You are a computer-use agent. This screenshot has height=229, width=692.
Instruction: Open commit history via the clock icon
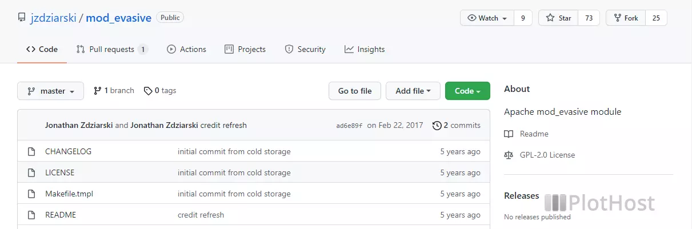437,125
